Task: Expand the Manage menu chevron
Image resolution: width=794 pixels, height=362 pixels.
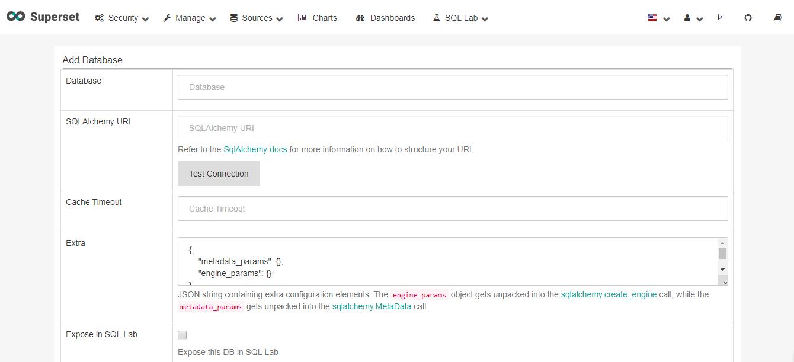Action: (213, 19)
